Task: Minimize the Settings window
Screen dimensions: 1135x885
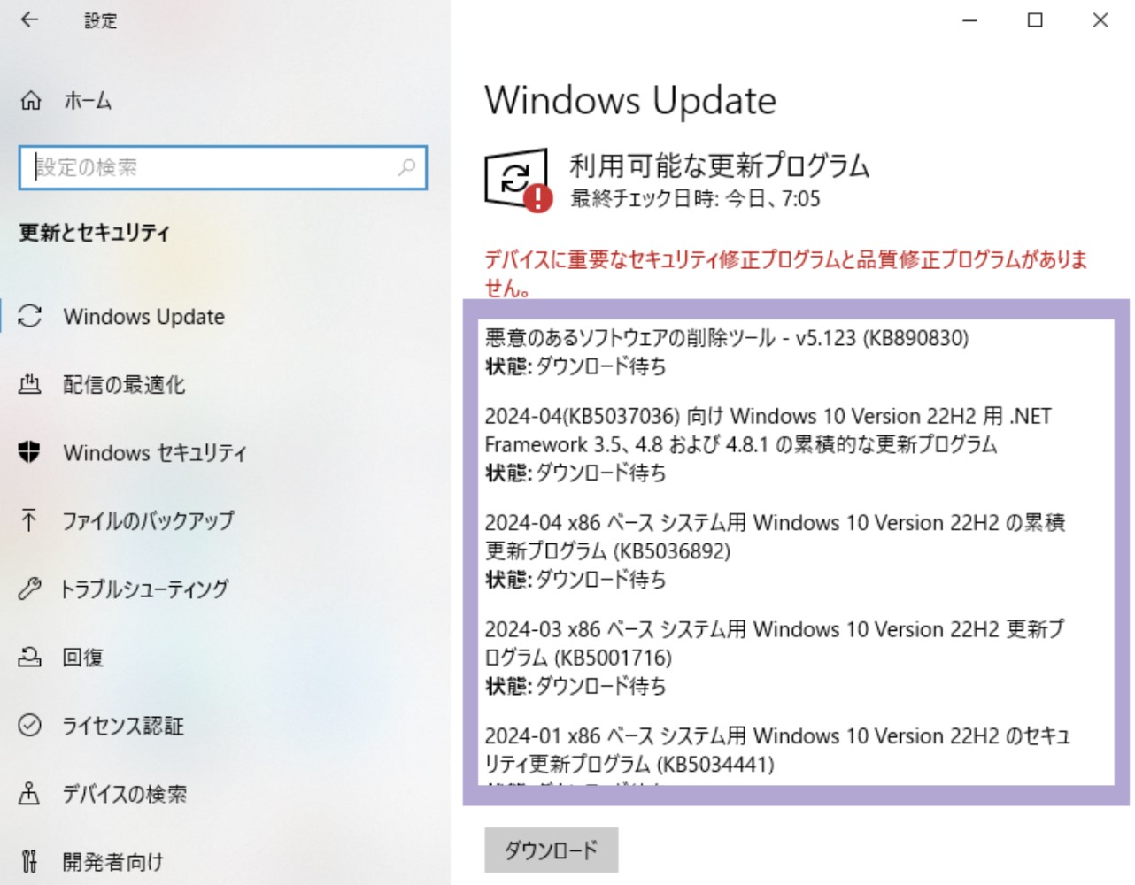Action: (x=970, y=20)
